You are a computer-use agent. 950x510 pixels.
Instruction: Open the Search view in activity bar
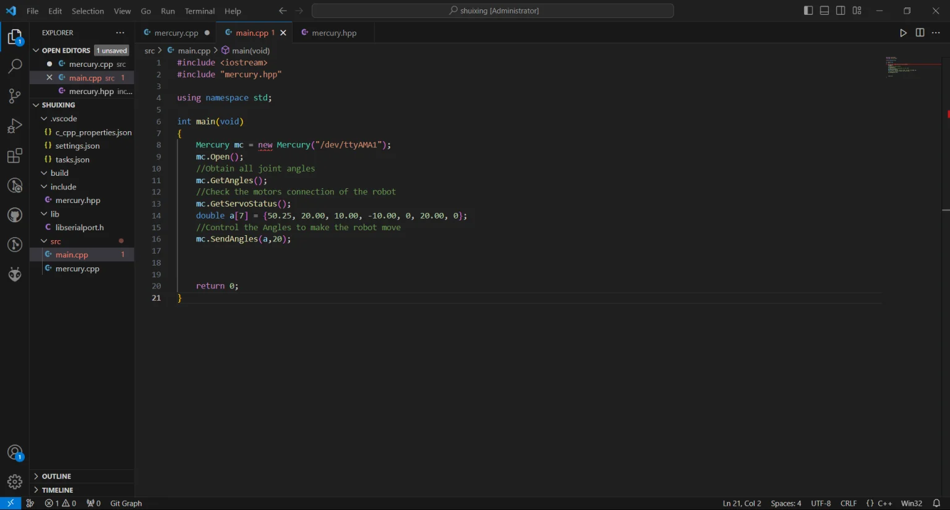(x=15, y=66)
